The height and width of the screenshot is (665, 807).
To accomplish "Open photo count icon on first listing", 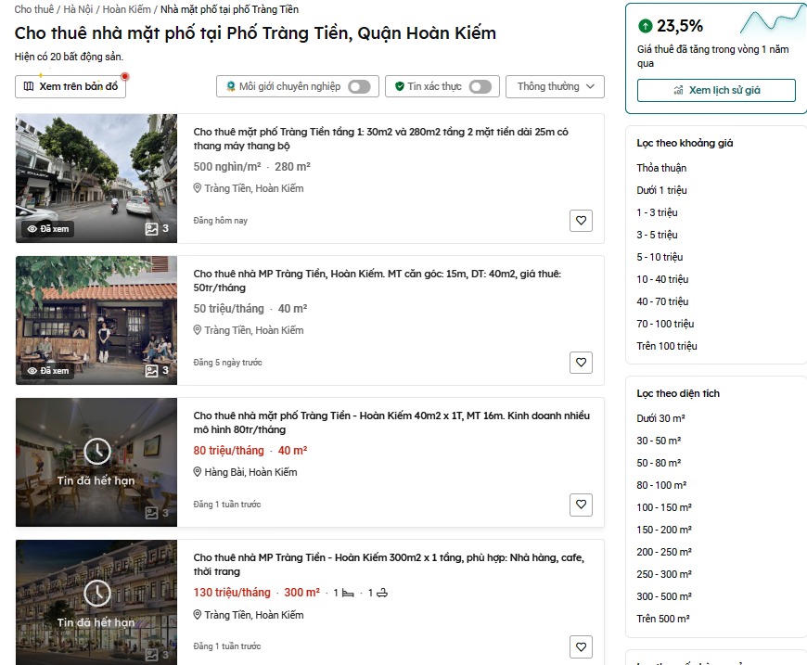I will 152,229.
